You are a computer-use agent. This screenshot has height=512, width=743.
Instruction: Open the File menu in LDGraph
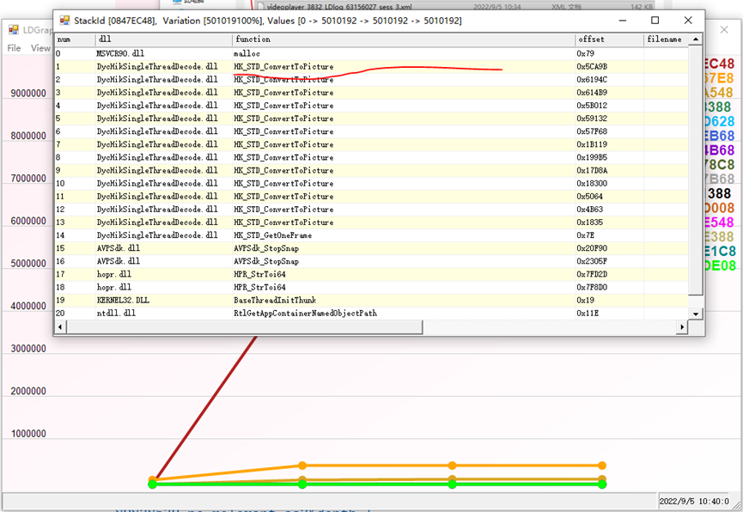point(15,48)
